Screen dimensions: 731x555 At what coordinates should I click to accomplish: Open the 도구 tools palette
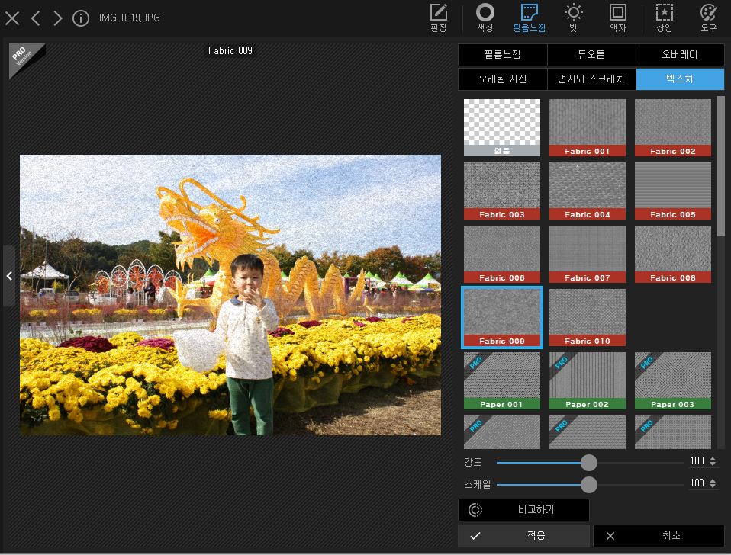coord(709,18)
